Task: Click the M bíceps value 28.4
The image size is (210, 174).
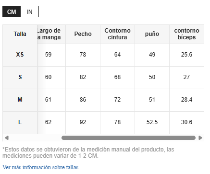Action: tap(186, 100)
